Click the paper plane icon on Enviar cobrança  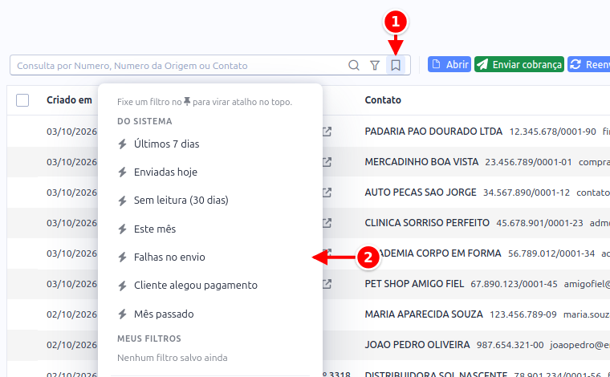(482, 64)
